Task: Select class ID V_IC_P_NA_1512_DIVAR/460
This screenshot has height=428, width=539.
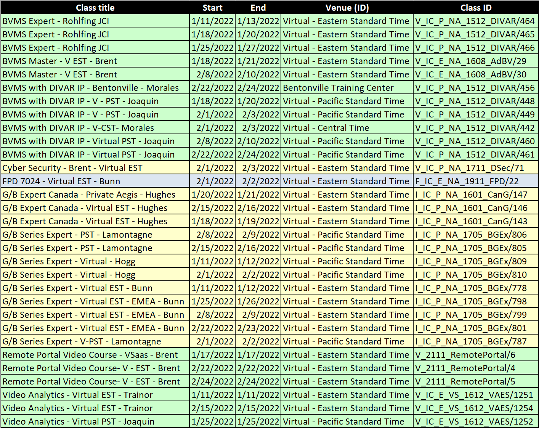Action: (x=476, y=141)
